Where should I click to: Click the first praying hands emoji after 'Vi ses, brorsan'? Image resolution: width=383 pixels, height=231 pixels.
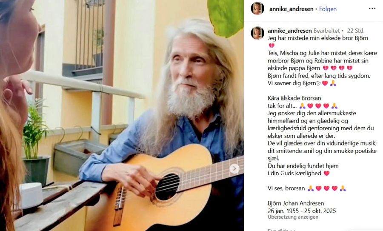click(x=311, y=188)
